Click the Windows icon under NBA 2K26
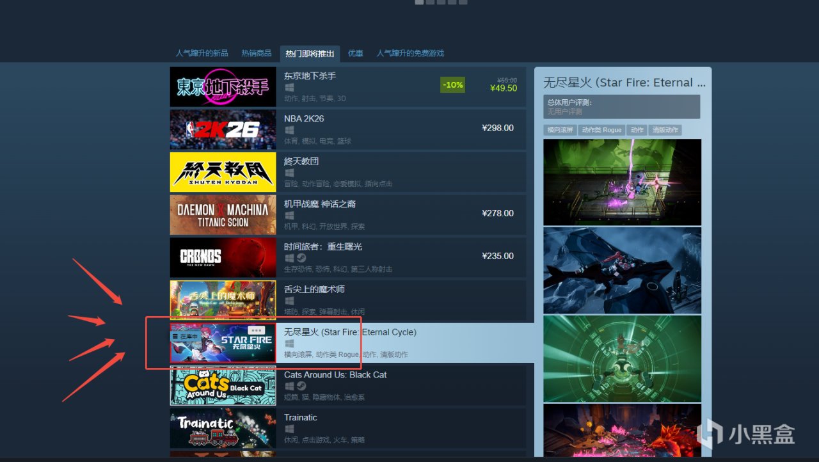 click(289, 130)
